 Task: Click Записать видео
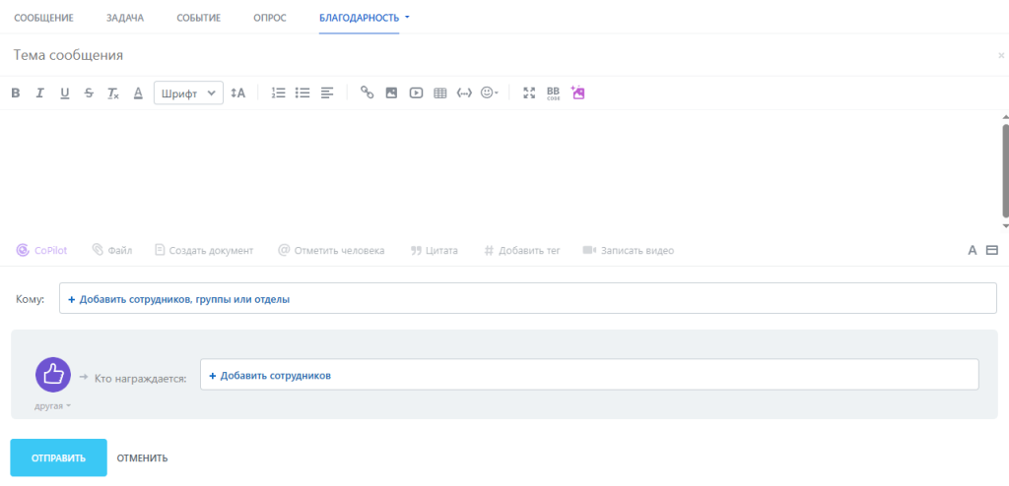pos(628,251)
